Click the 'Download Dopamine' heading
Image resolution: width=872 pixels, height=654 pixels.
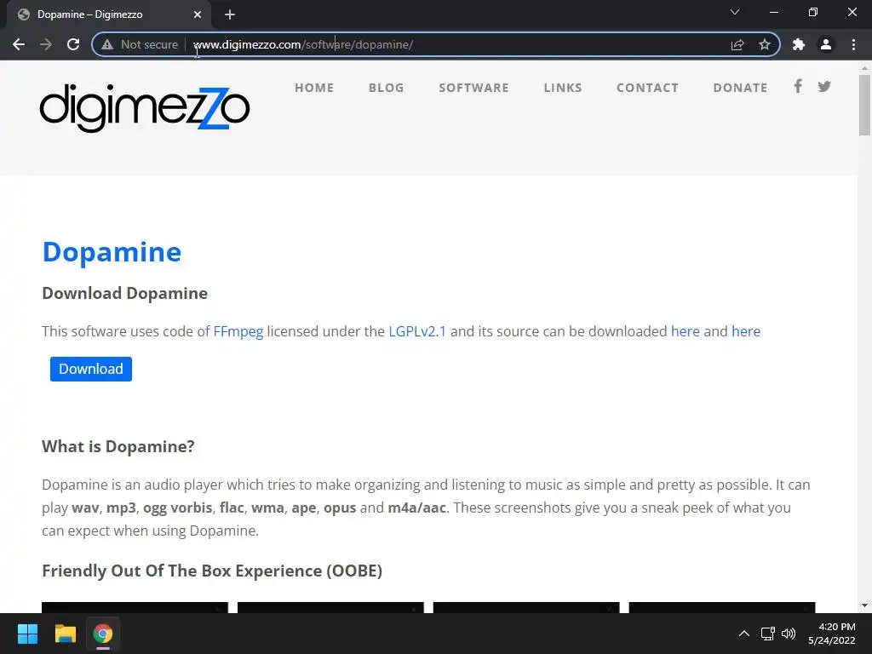pyautogui.click(x=124, y=293)
